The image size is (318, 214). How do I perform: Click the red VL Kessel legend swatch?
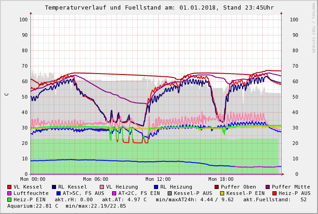pyautogui.click(x=10, y=187)
